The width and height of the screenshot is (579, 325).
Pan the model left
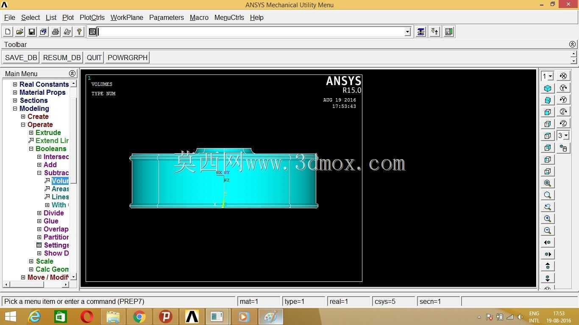click(548, 242)
